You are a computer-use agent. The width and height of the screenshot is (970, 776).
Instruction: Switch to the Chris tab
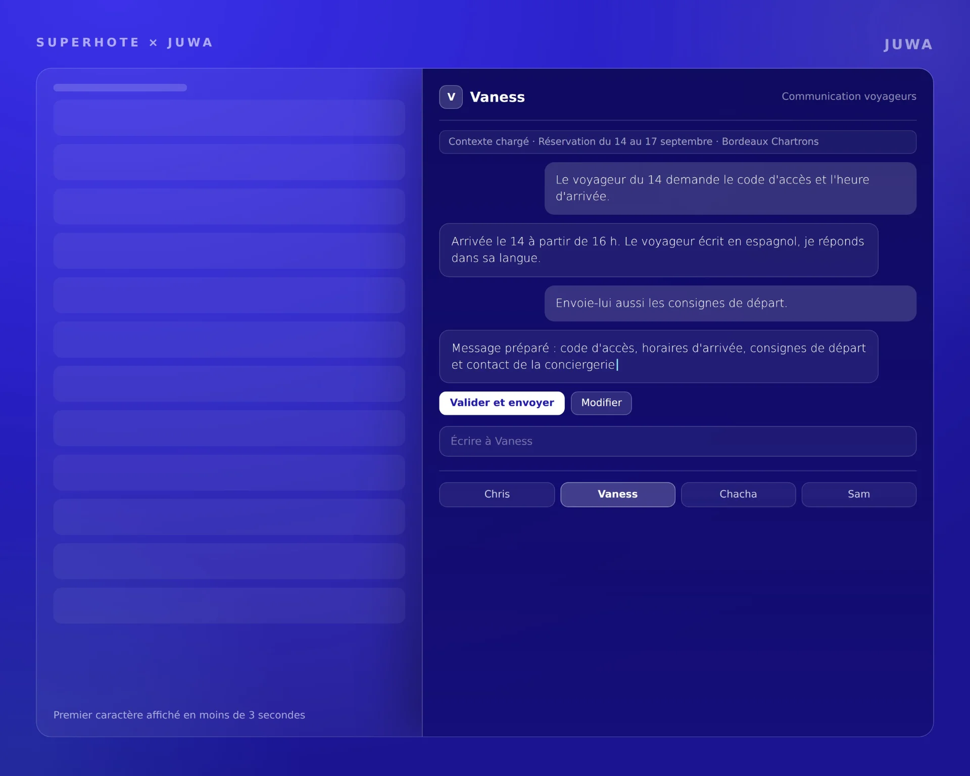coord(497,495)
